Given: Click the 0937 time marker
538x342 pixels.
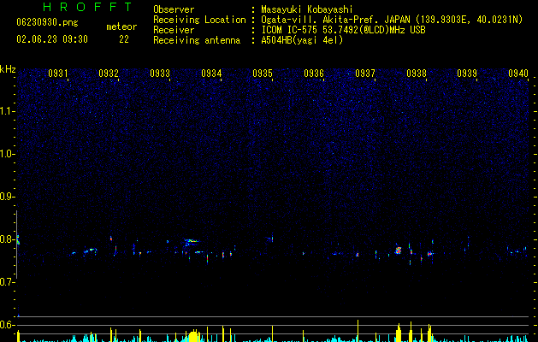Looking at the screenshot, I should coord(365,74).
